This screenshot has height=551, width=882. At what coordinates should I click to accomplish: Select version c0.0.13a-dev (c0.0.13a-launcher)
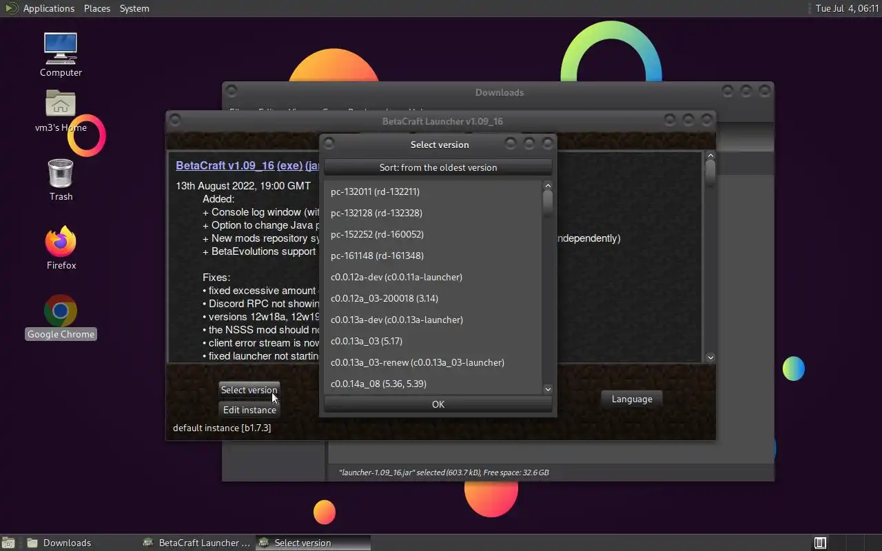tap(433, 320)
